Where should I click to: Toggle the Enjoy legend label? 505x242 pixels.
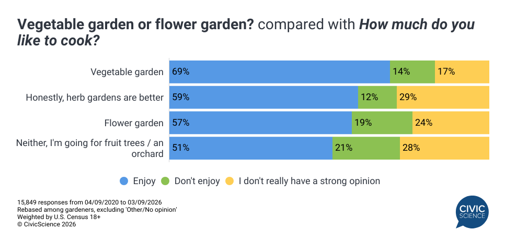click(x=144, y=181)
